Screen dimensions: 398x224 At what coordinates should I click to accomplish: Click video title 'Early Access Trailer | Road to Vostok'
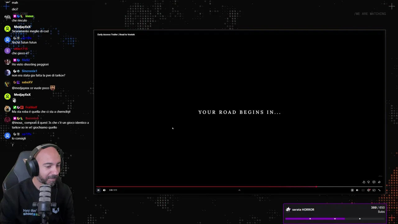pos(116,35)
